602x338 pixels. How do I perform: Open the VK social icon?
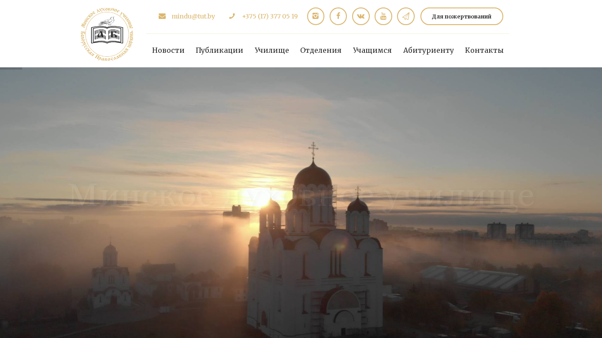click(361, 16)
